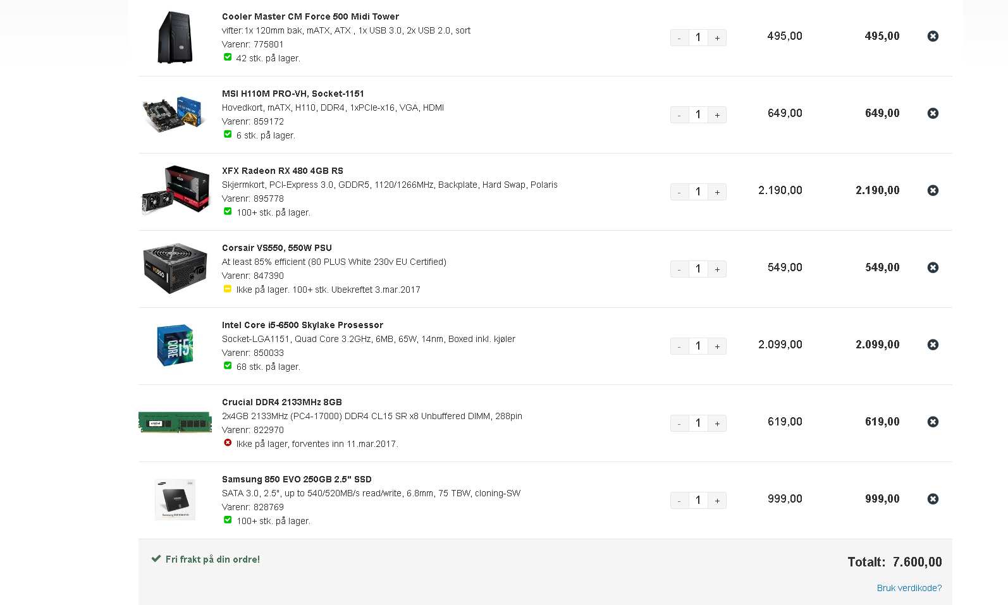Viewport: 1008px width, 605px height.
Task: Decrease Samsung 850 EVO quantity
Action: coord(679,500)
